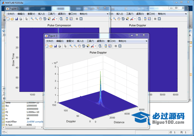Select Pan hand tool in Figure 3

79,46
